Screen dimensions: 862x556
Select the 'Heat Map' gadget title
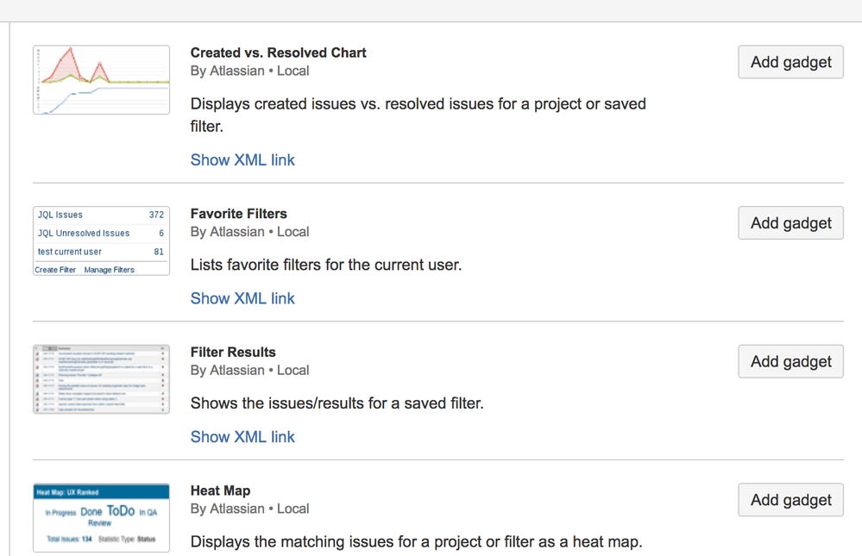220,490
